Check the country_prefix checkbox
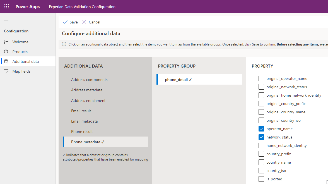Viewport: 328px width, 184px height. click(261, 154)
